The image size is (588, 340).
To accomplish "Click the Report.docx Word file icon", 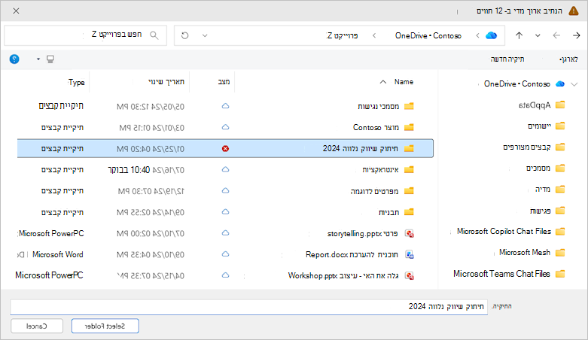I will click(x=410, y=255).
